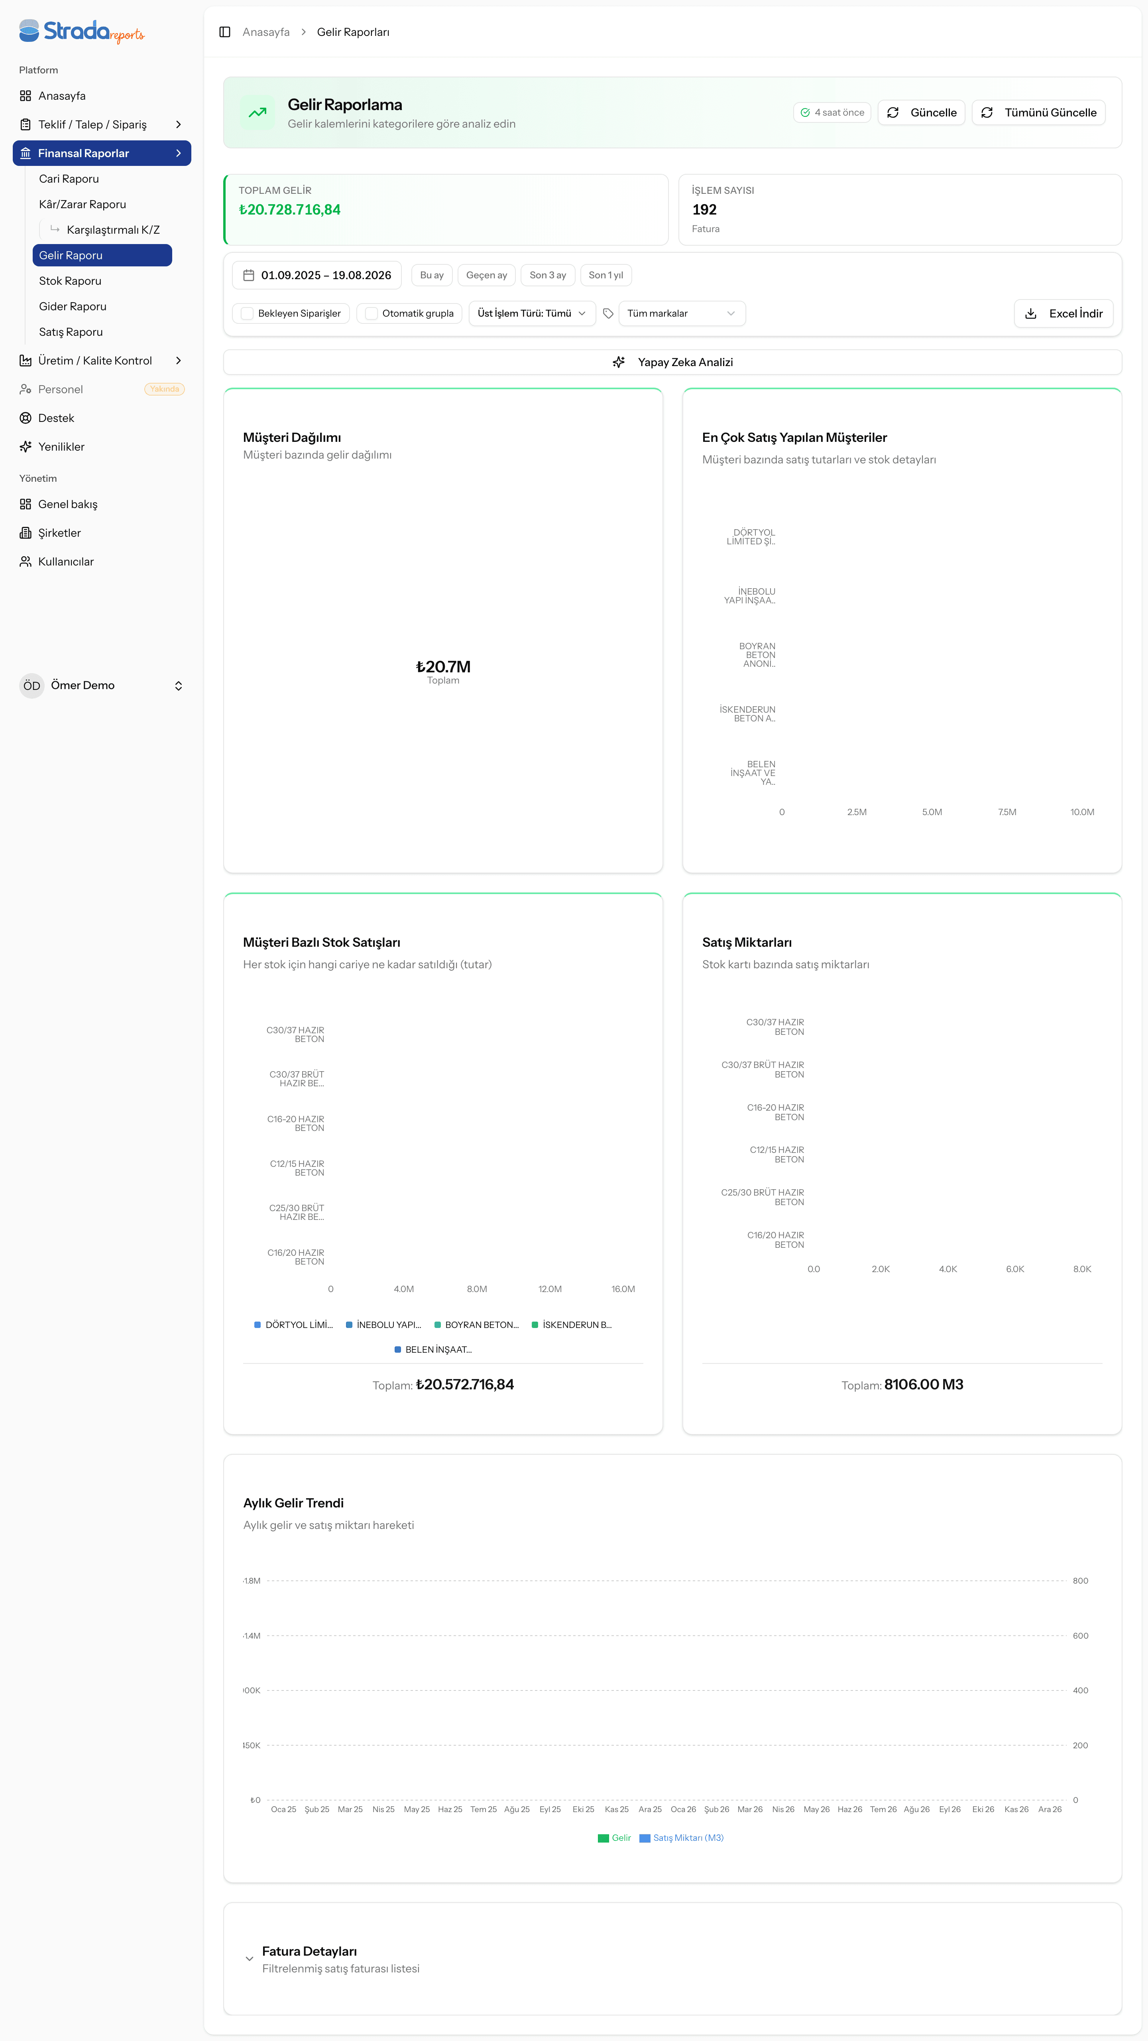Click the tag icon beside brands filter
This screenshot has height=2041, width=1148.
(x=608, y=314)
